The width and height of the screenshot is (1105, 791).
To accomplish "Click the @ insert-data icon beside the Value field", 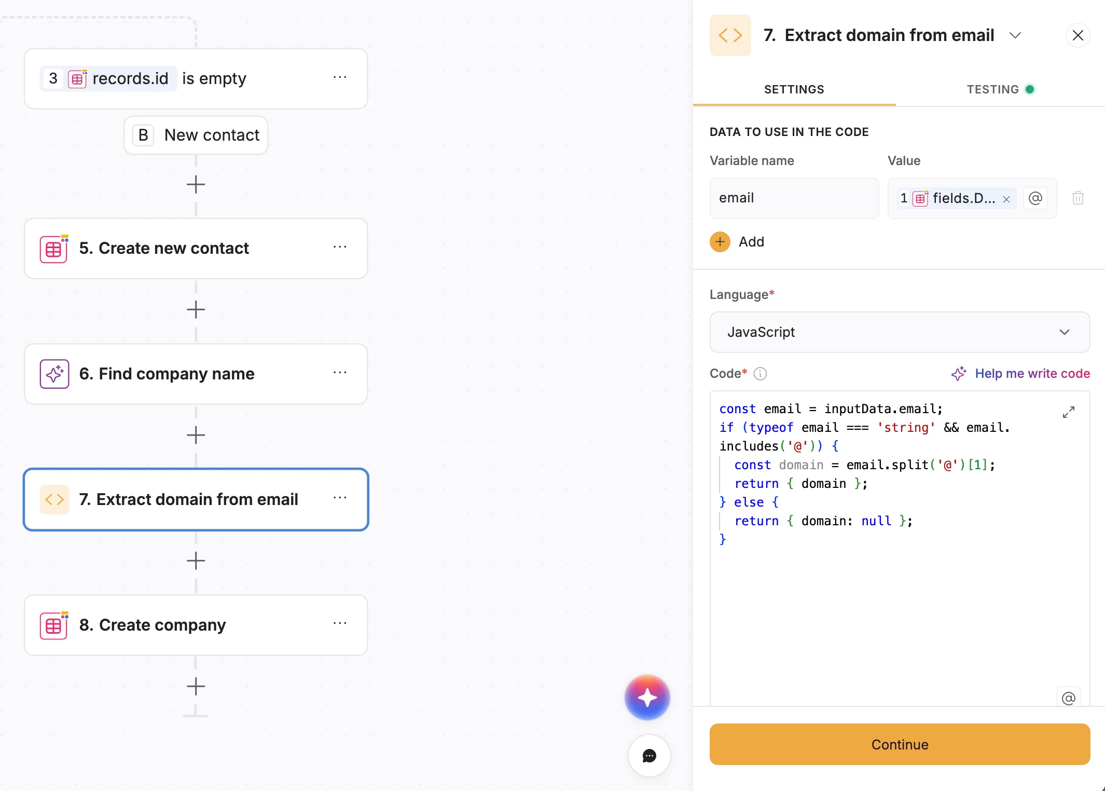I will 1035,198.
